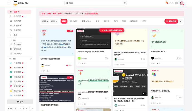This screenshot has height=111, width=192.
Task: Open the LINUX DO logo home link
Action: [20, 3]
